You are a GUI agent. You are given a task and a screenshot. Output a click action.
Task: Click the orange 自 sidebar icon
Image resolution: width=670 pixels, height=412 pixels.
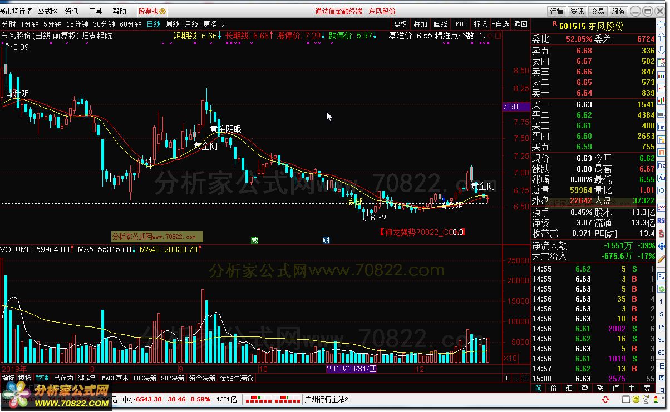coord(661,152)
